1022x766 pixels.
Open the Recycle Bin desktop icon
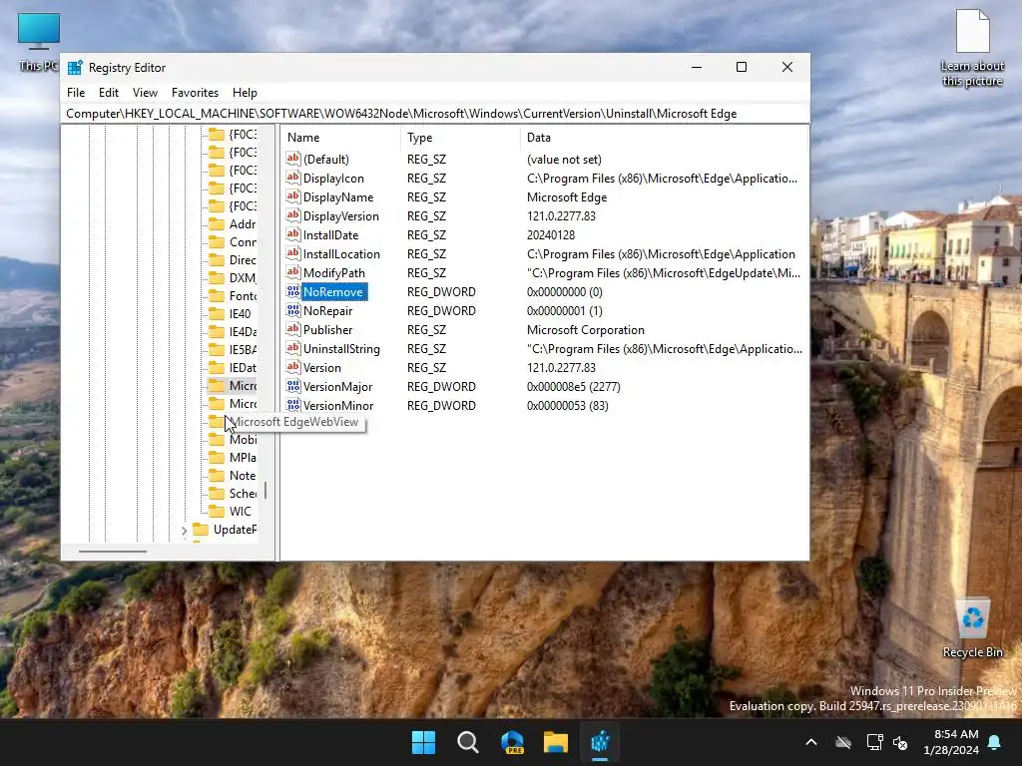coord(972,628)
